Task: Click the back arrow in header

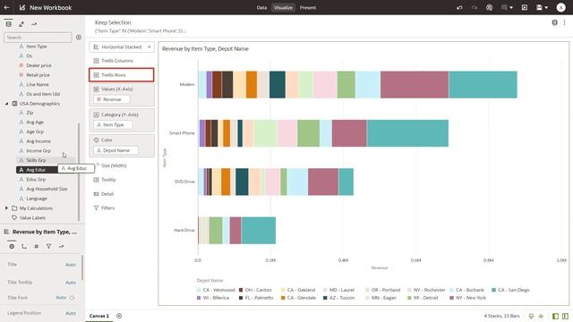Action: pos(6,7)
